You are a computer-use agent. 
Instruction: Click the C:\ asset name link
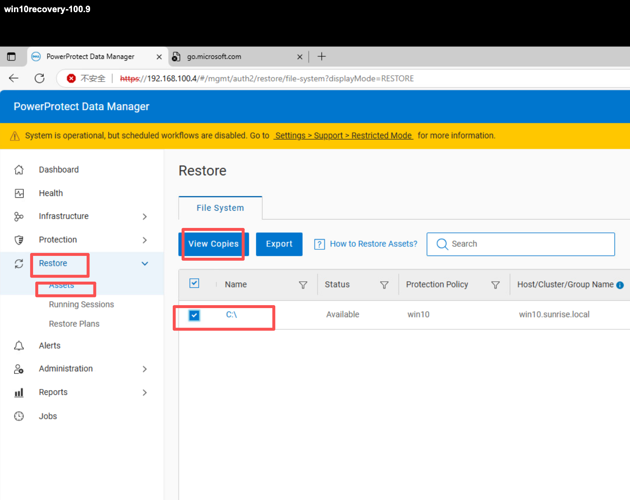[x=232, y=315]
